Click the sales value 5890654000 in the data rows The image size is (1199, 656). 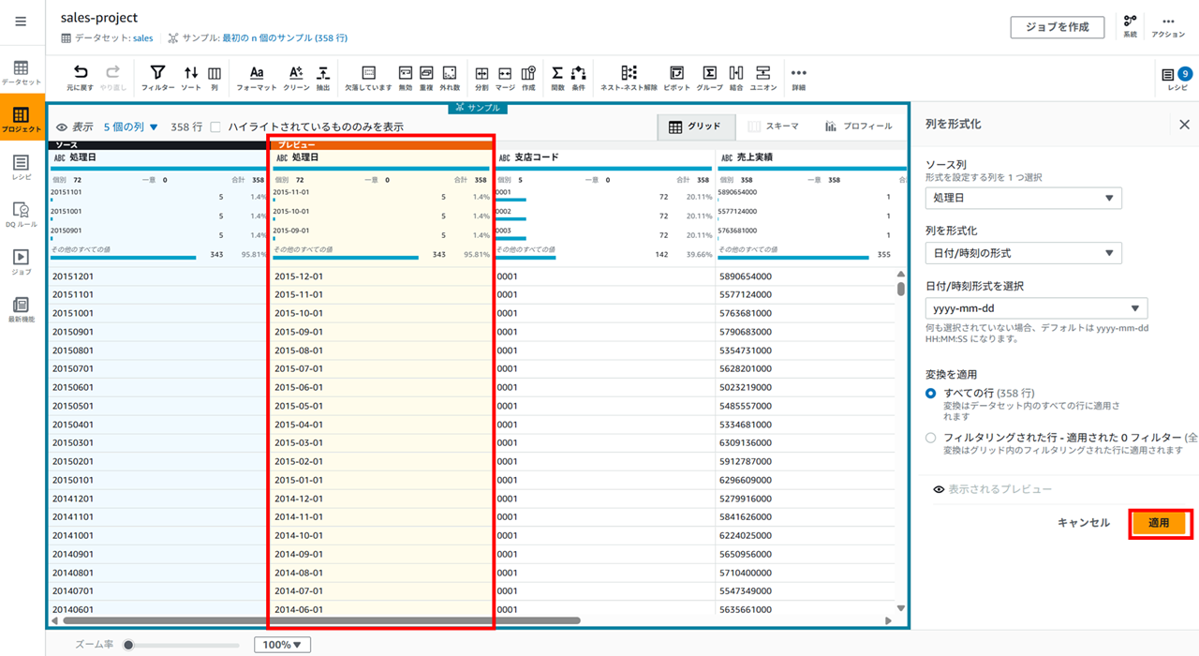[x=746, y=276]
